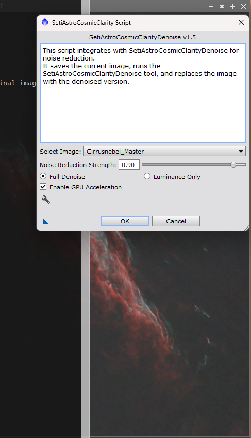
Task: Click the red nebula image in the window
Action: pyautogui.click(x=169, y=333)
